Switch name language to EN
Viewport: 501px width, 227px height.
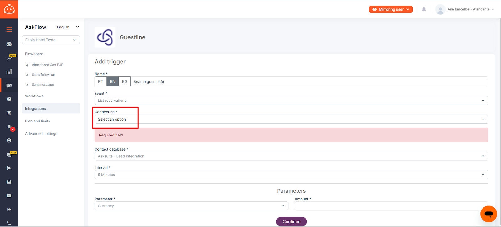[x=112, y=81]
